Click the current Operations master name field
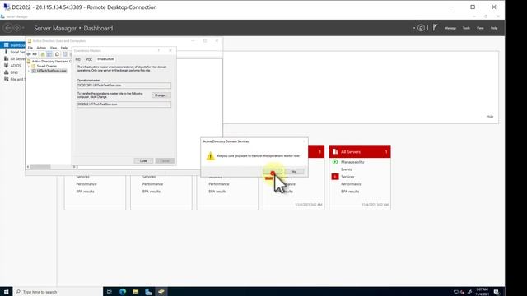Screen dimensions: 527x296 pos(124,86)
